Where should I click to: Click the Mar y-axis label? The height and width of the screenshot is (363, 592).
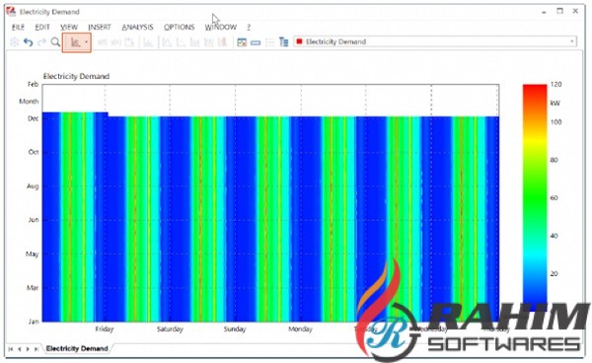33,288
